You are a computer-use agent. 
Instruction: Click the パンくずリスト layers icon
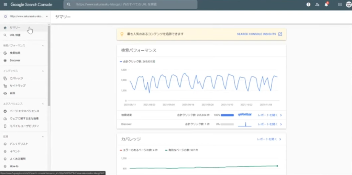click(5, 144)
